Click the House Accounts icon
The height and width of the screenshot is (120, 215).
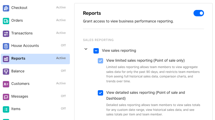click(x=6, y=46)
